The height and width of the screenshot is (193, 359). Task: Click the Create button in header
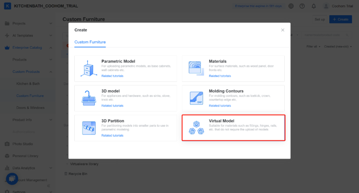click(x=341, y=19)
